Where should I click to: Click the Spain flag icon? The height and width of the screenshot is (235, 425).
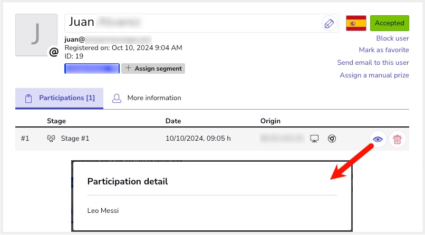tap(356, 23)
